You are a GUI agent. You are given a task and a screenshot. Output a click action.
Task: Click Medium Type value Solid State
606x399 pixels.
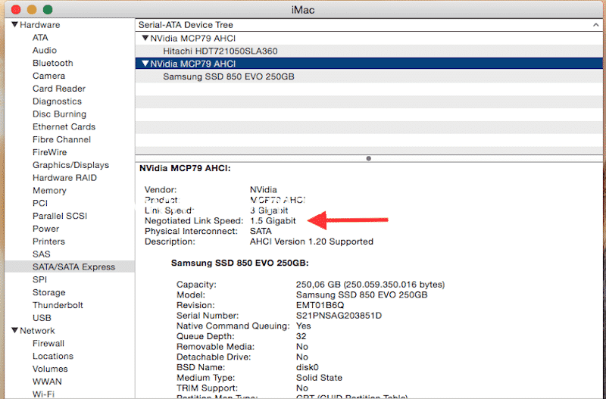click(x=319, y=378)
